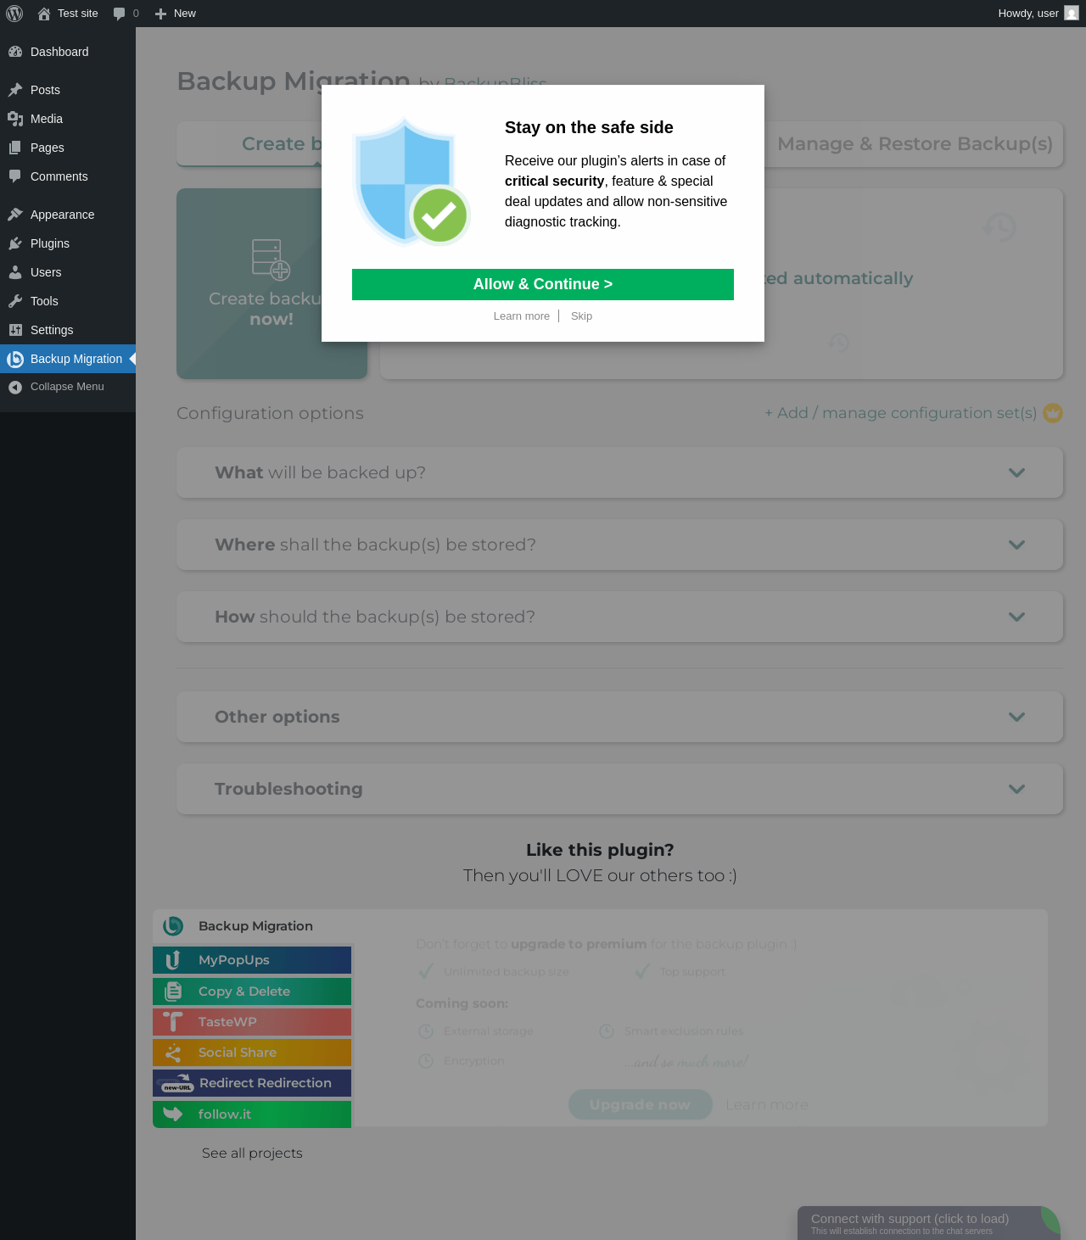Viewport: 1086px width, 1240px height.
Task: Click the gold crown premium icon
Action: [x=1053, y=413]
